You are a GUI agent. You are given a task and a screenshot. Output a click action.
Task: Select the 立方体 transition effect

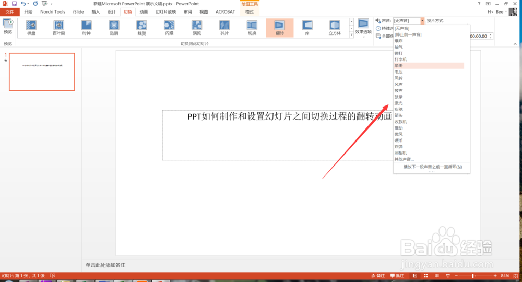pyautogui.click(x=335, y=28)
